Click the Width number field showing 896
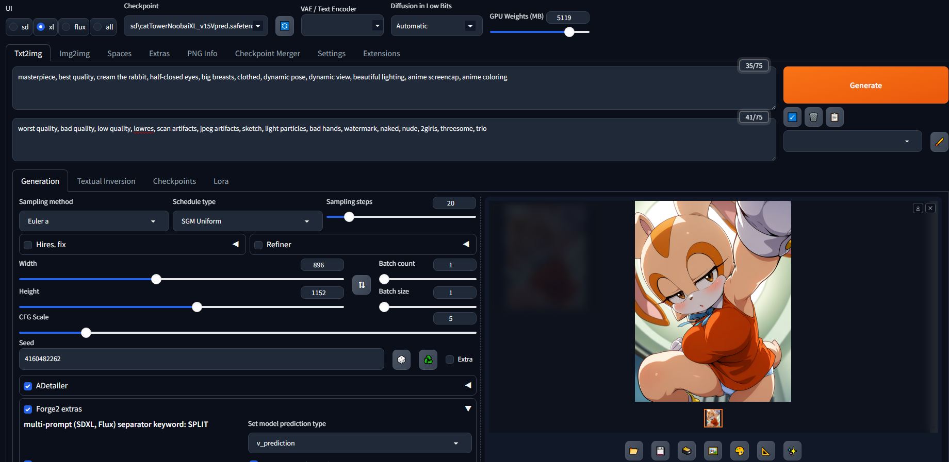This screenshot has height=462, width=949. (322, 265)
